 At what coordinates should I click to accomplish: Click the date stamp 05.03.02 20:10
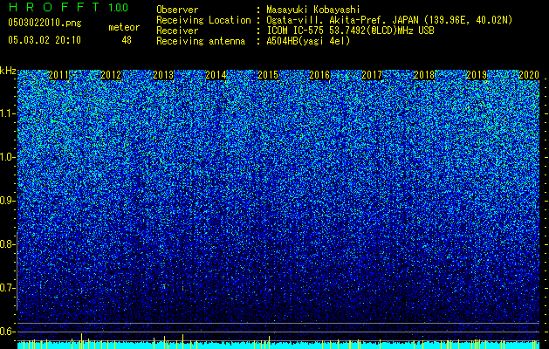(45, 40)
